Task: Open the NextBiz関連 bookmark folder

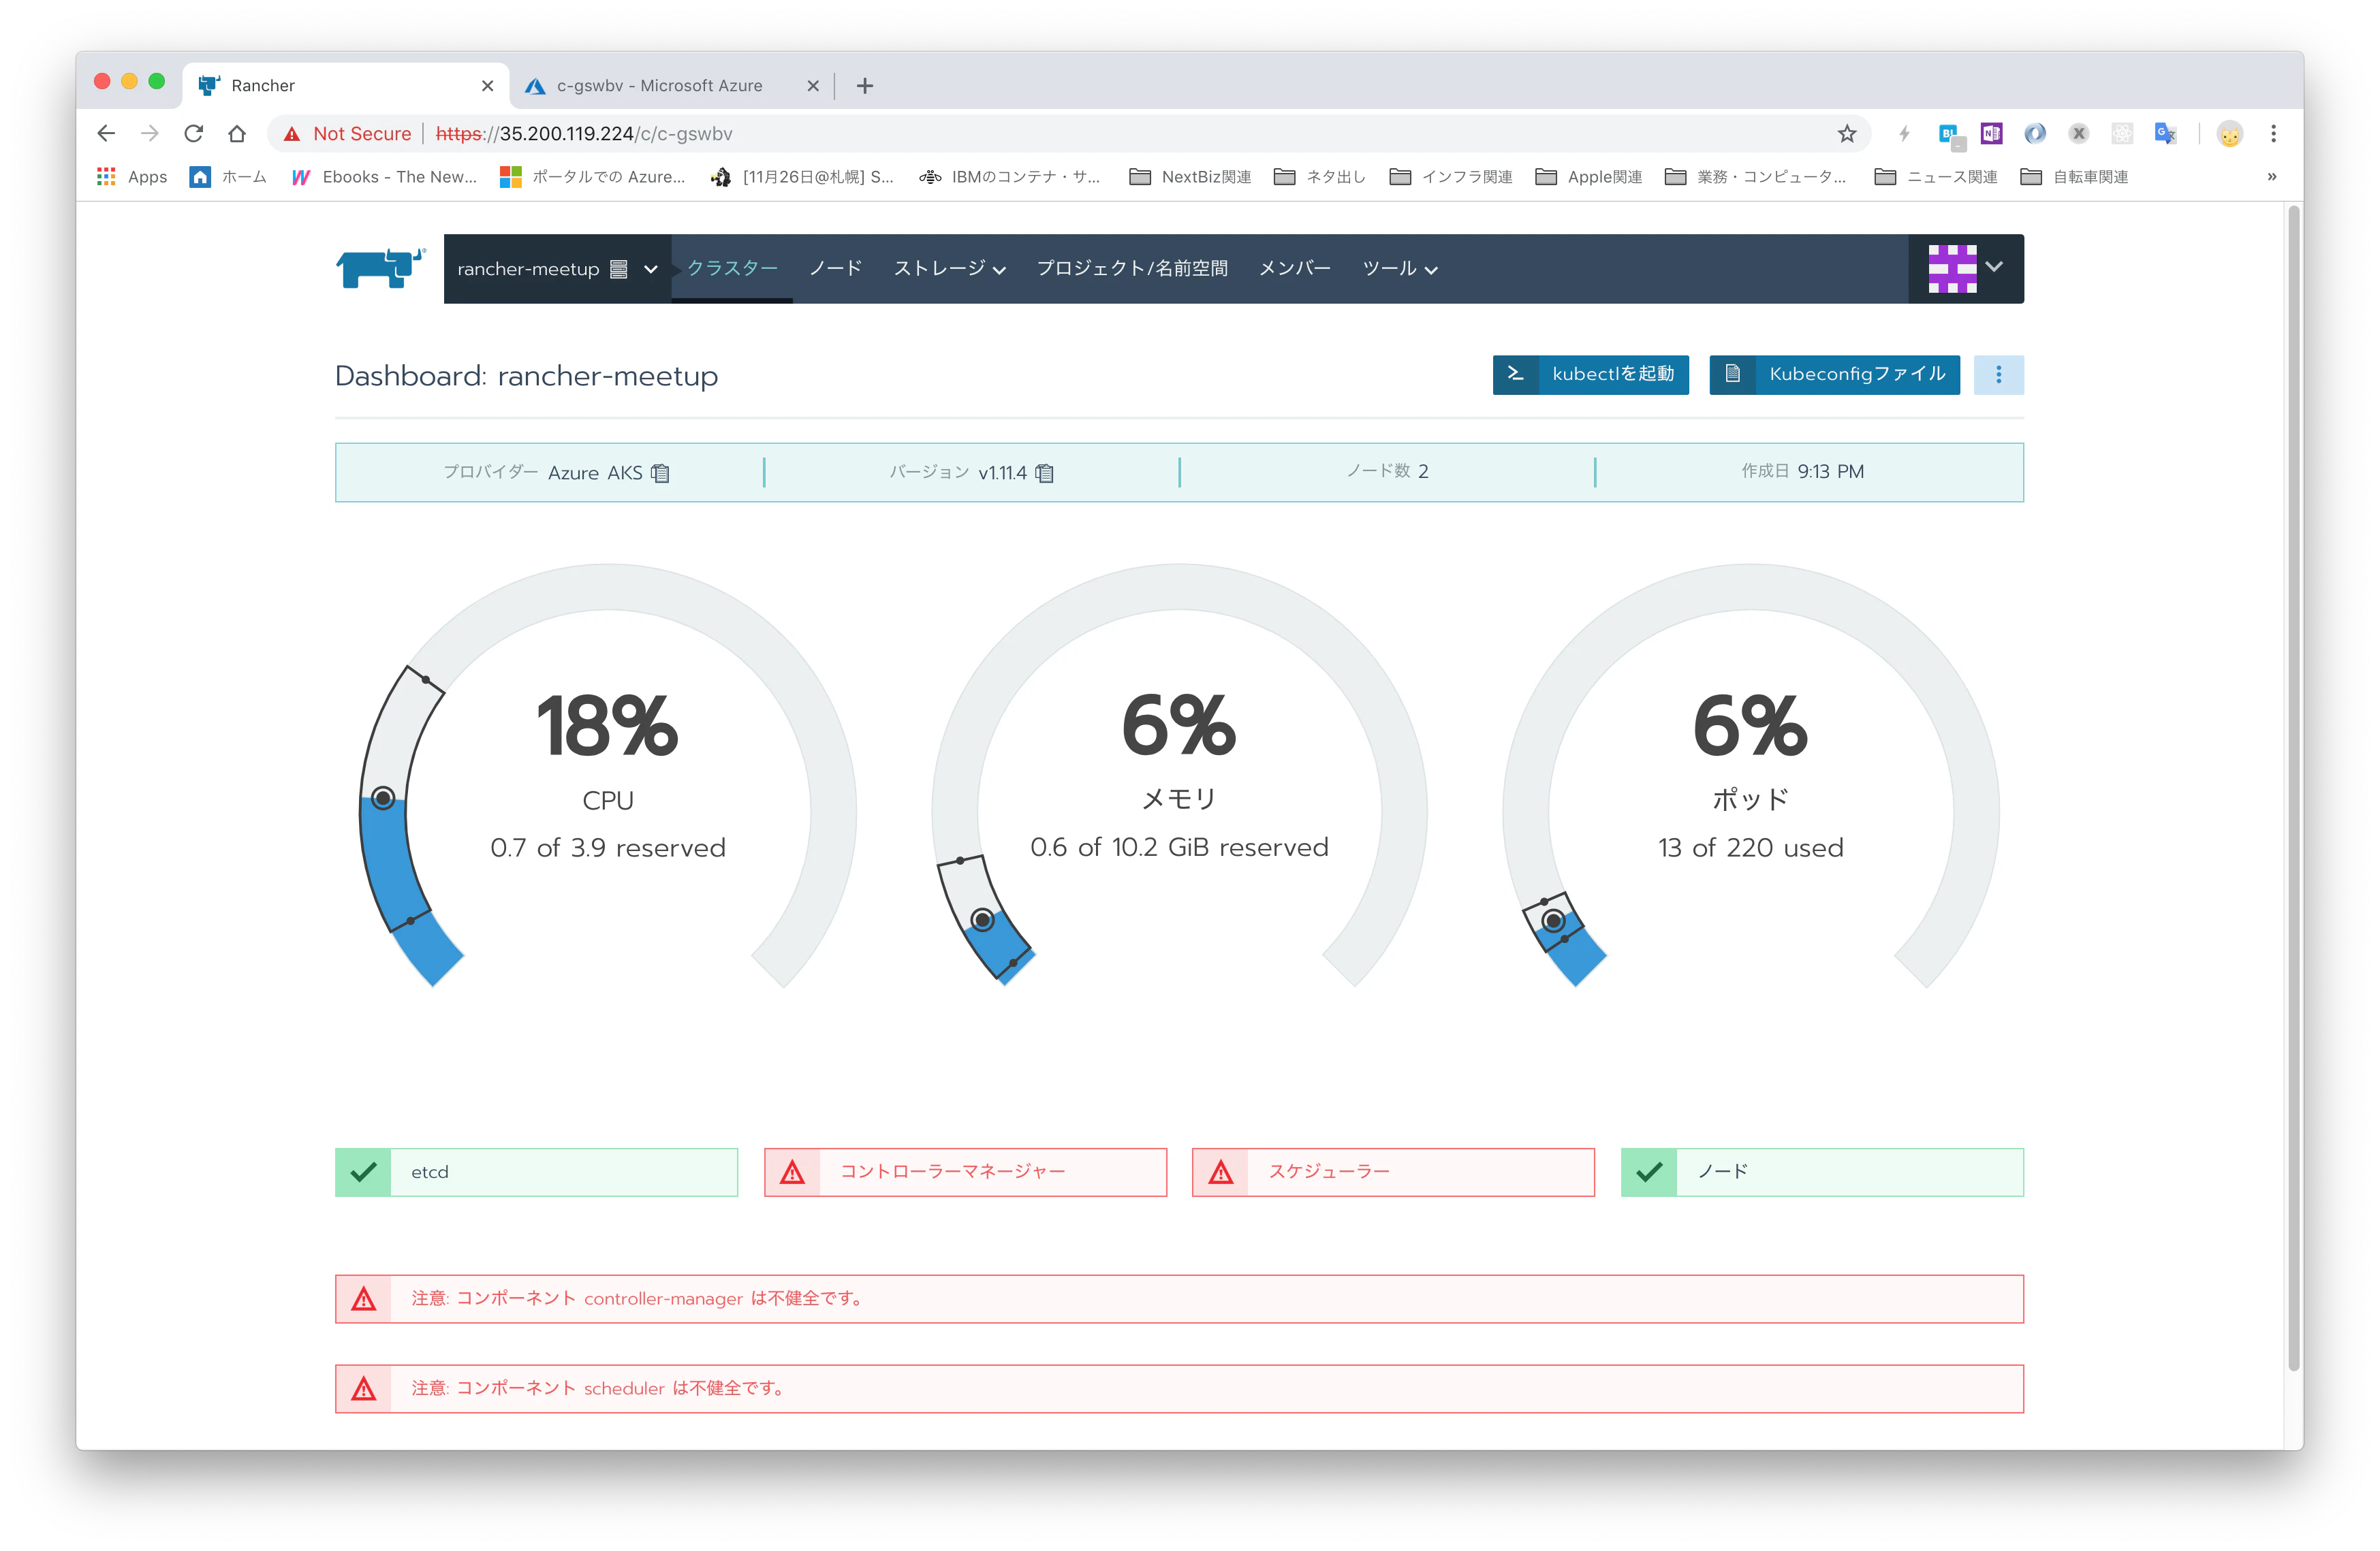Action: point(1190,177)
